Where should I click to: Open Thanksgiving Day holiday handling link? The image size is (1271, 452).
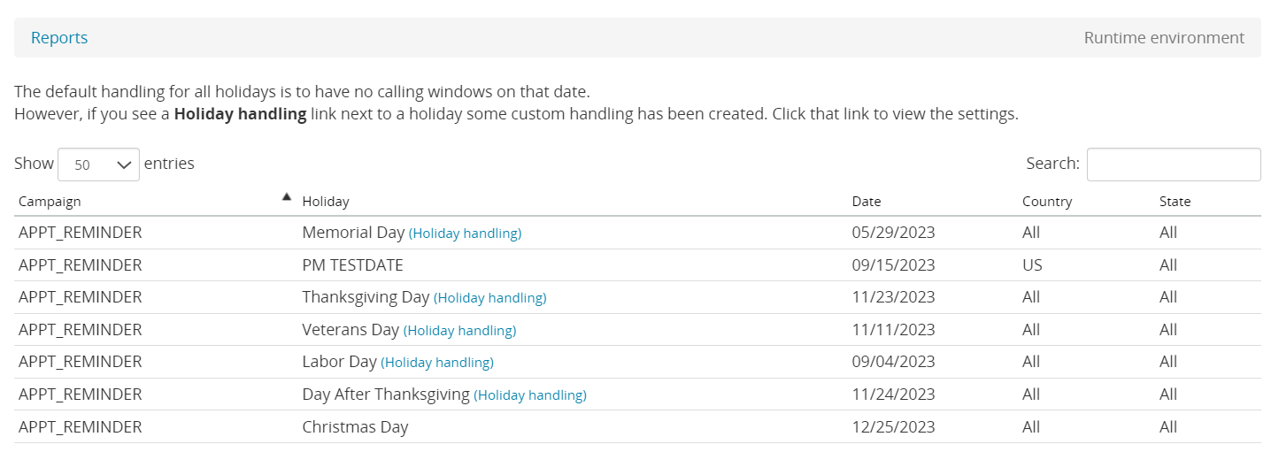coord(489,298)
